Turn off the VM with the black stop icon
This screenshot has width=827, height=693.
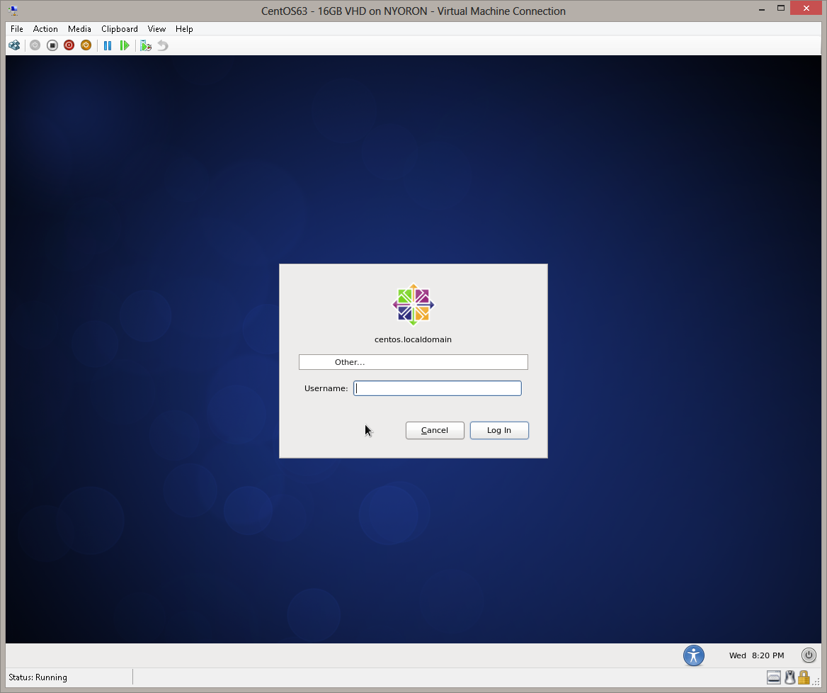(52, 45)
